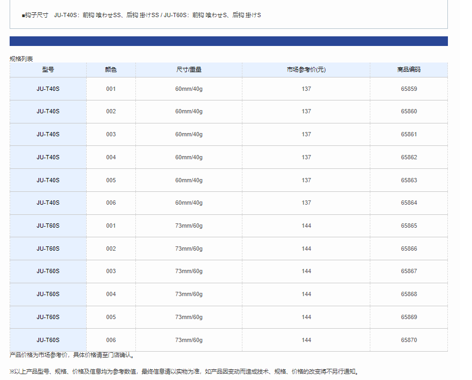This screenshot has width=472, height=380.
Task: Click the hook size note 钩子尺寸 line
Action: click(141, 15)
